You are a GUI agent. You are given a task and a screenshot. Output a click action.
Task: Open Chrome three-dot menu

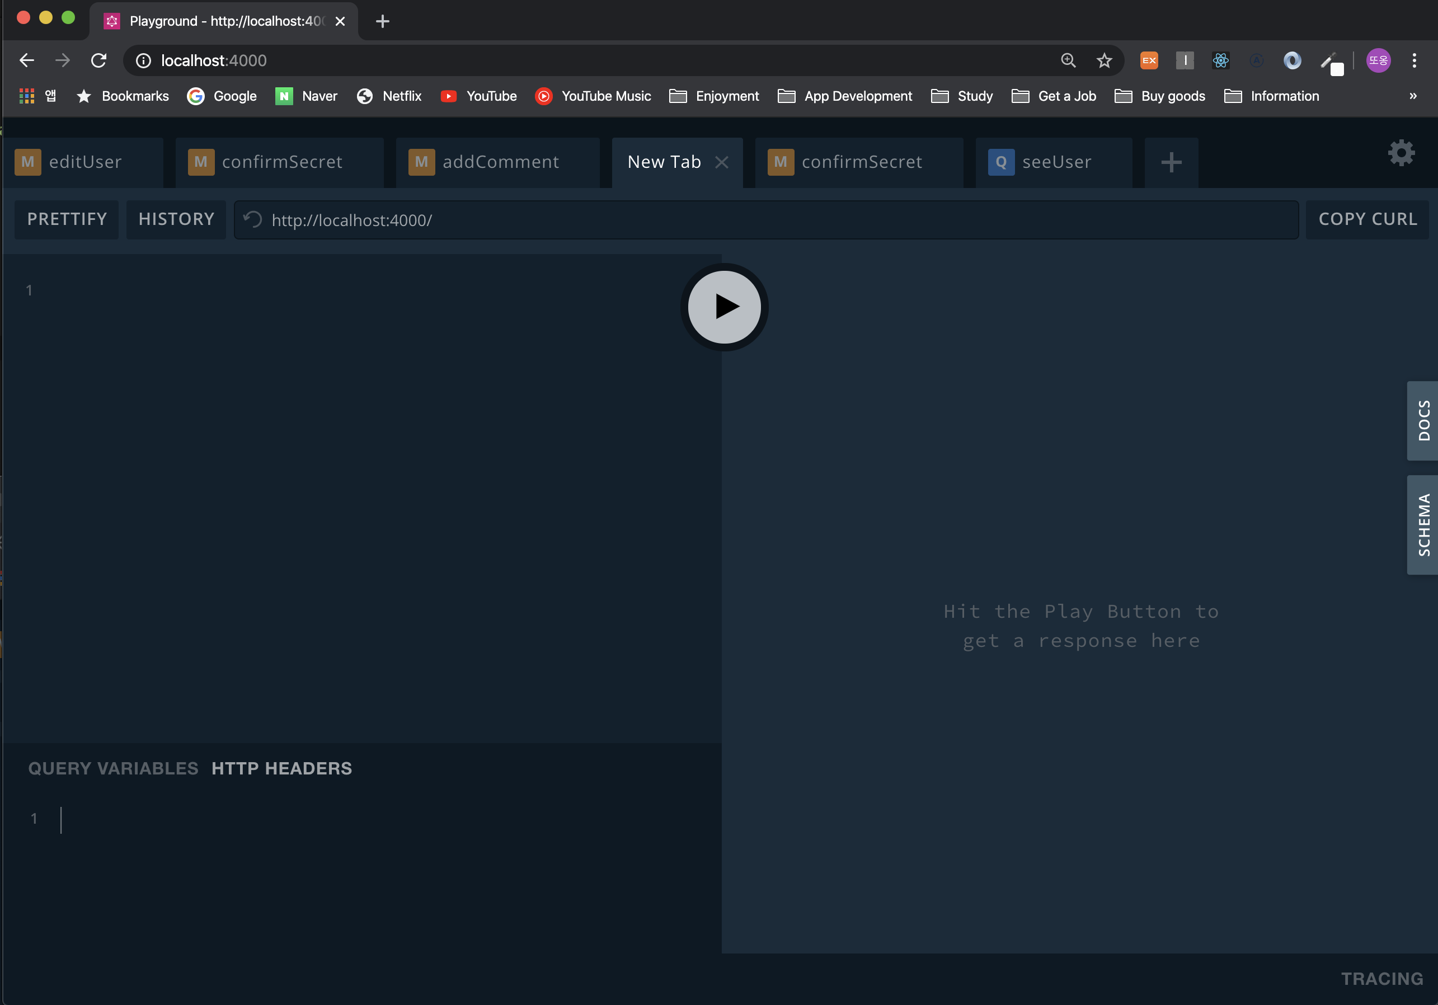click(1414, 60)
